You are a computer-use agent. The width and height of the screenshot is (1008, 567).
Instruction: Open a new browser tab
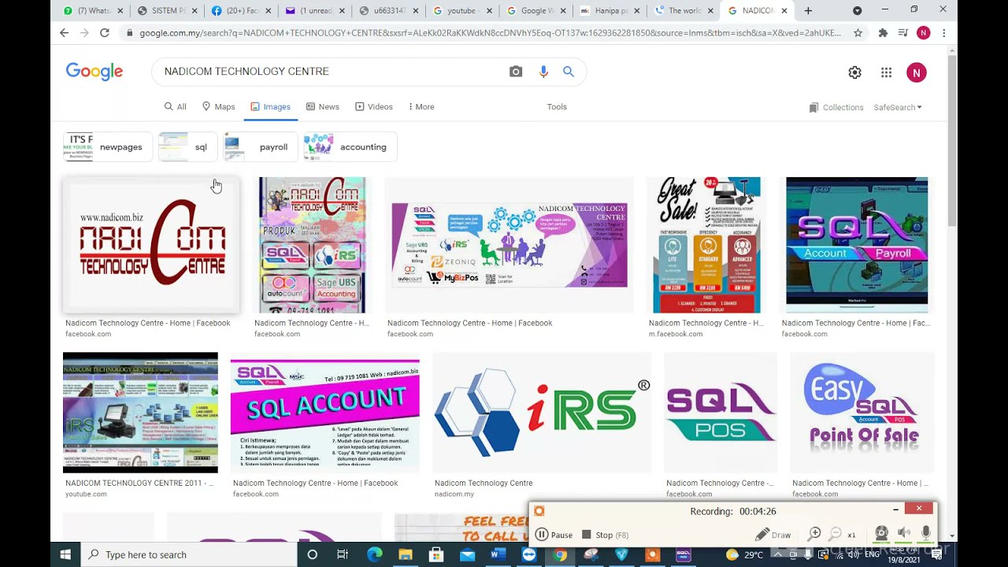808,11
